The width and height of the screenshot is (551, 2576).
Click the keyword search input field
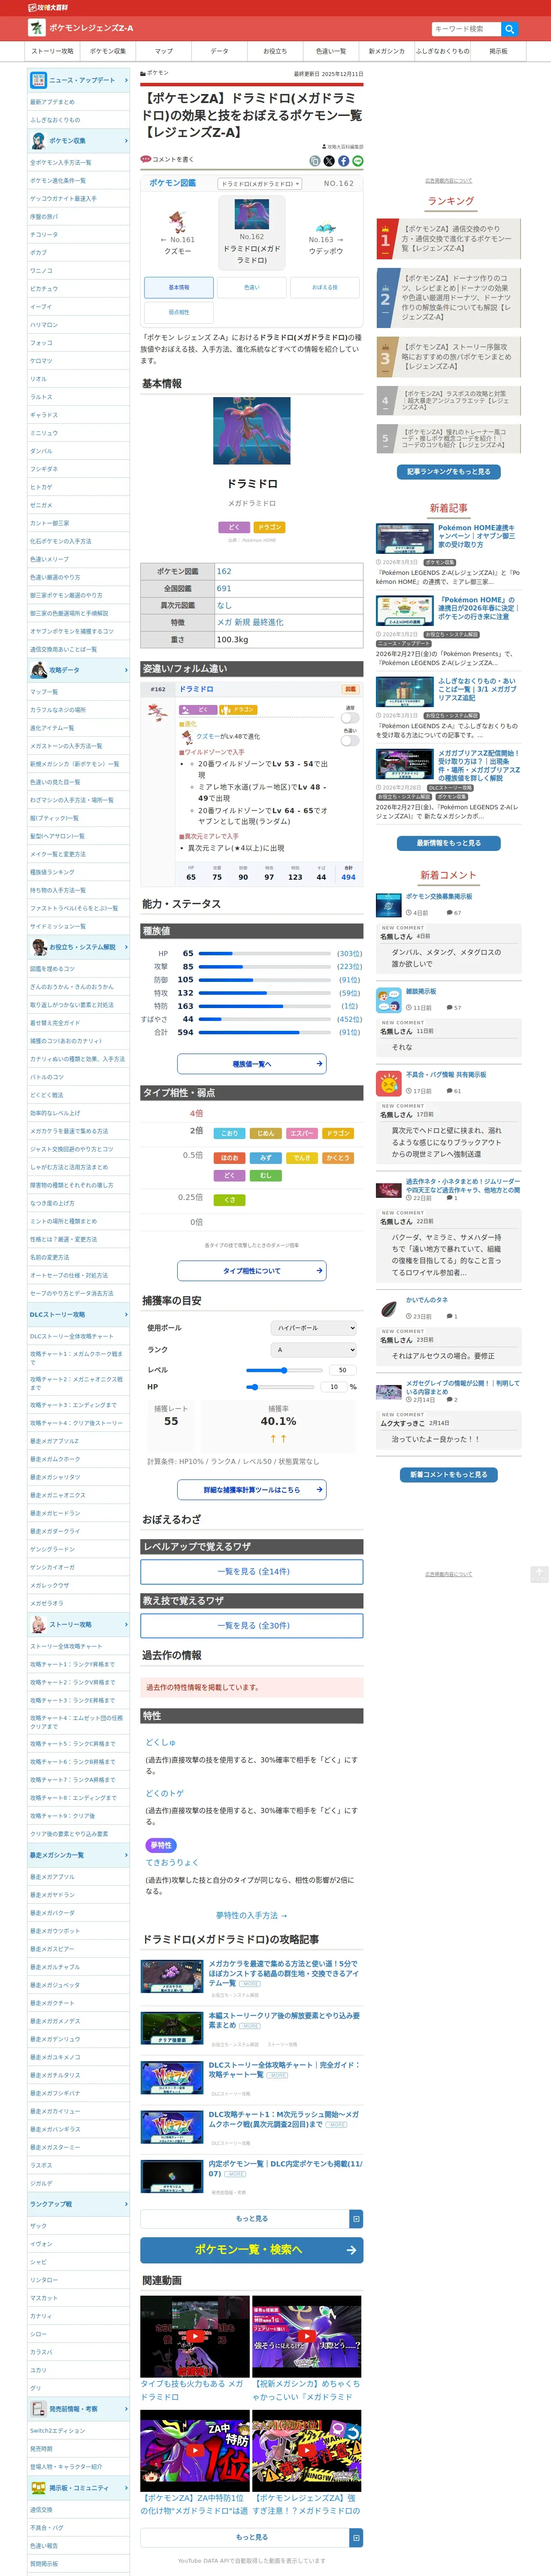466,29
